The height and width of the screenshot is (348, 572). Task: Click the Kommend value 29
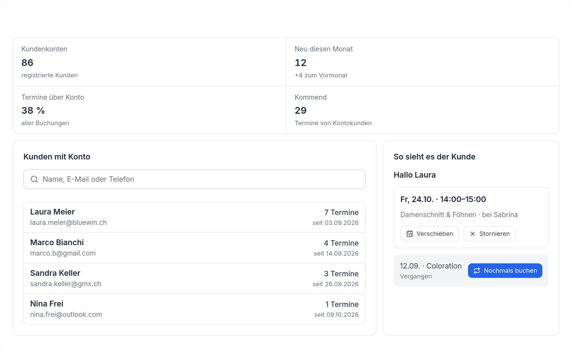301,110
